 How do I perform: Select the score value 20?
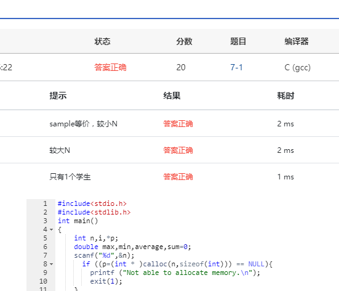[x=181, y=67]
